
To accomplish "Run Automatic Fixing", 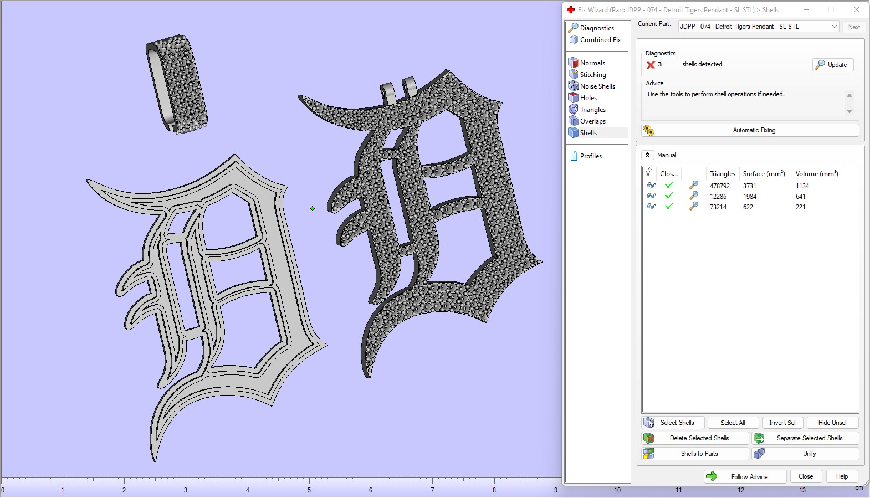I will (750, 130).
